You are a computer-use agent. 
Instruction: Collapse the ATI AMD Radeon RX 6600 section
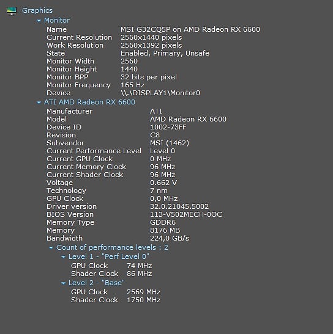pos(39,103)
